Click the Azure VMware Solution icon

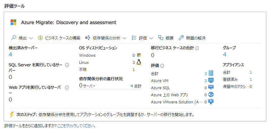click(x=211, y=102)
